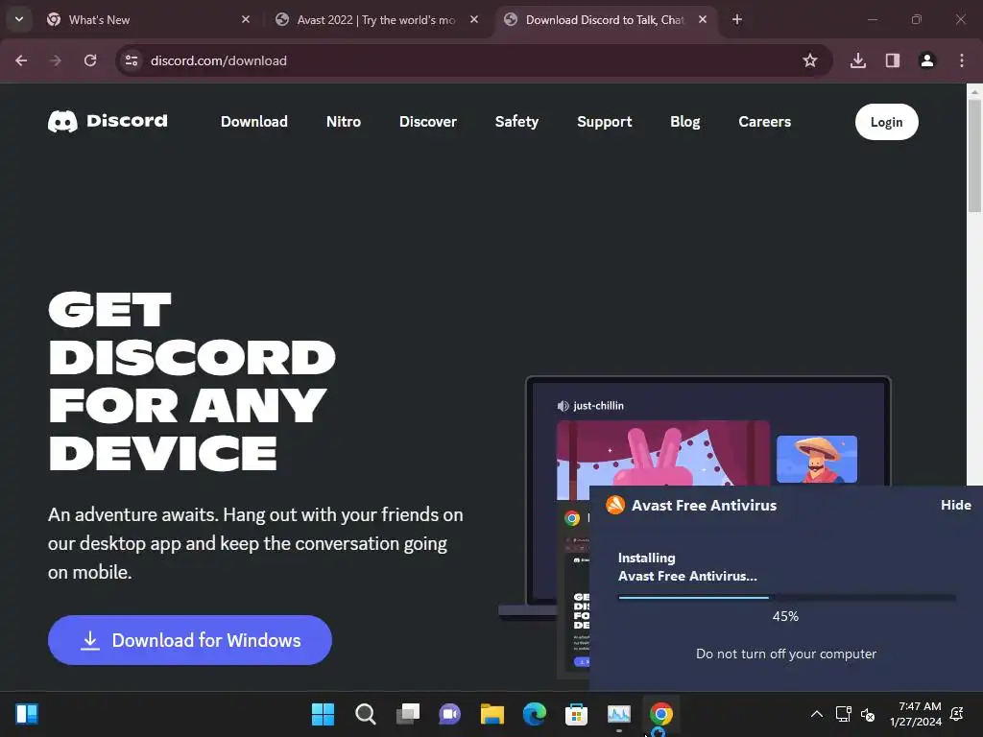Screen dimensions: 983x737
Task: Close the What's New tab
Action: click(x=246, y=19)
